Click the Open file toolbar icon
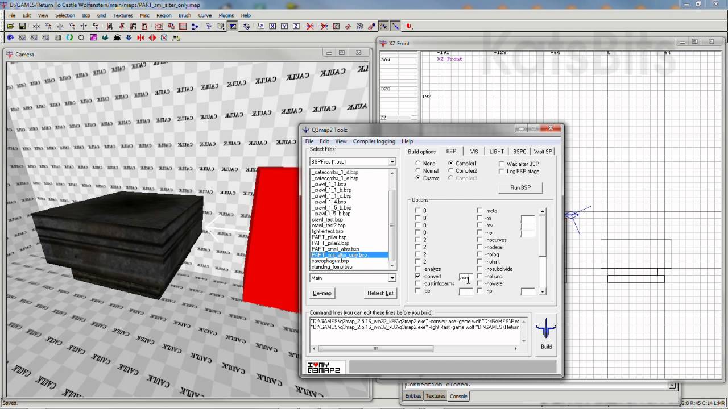Viewport: 728px width, 409px height. pyautogui.click(x=10, y=26)
